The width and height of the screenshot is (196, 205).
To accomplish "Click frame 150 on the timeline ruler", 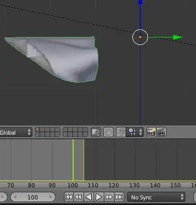I will click(x=175, y=185).
